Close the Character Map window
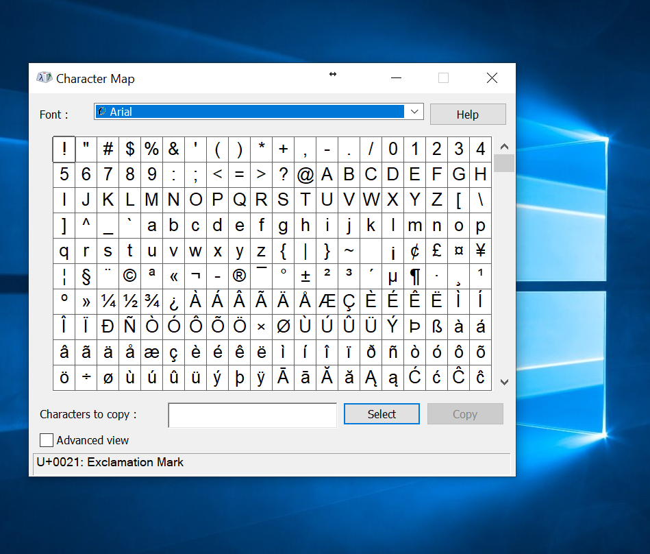 click(x=492, y=77)
